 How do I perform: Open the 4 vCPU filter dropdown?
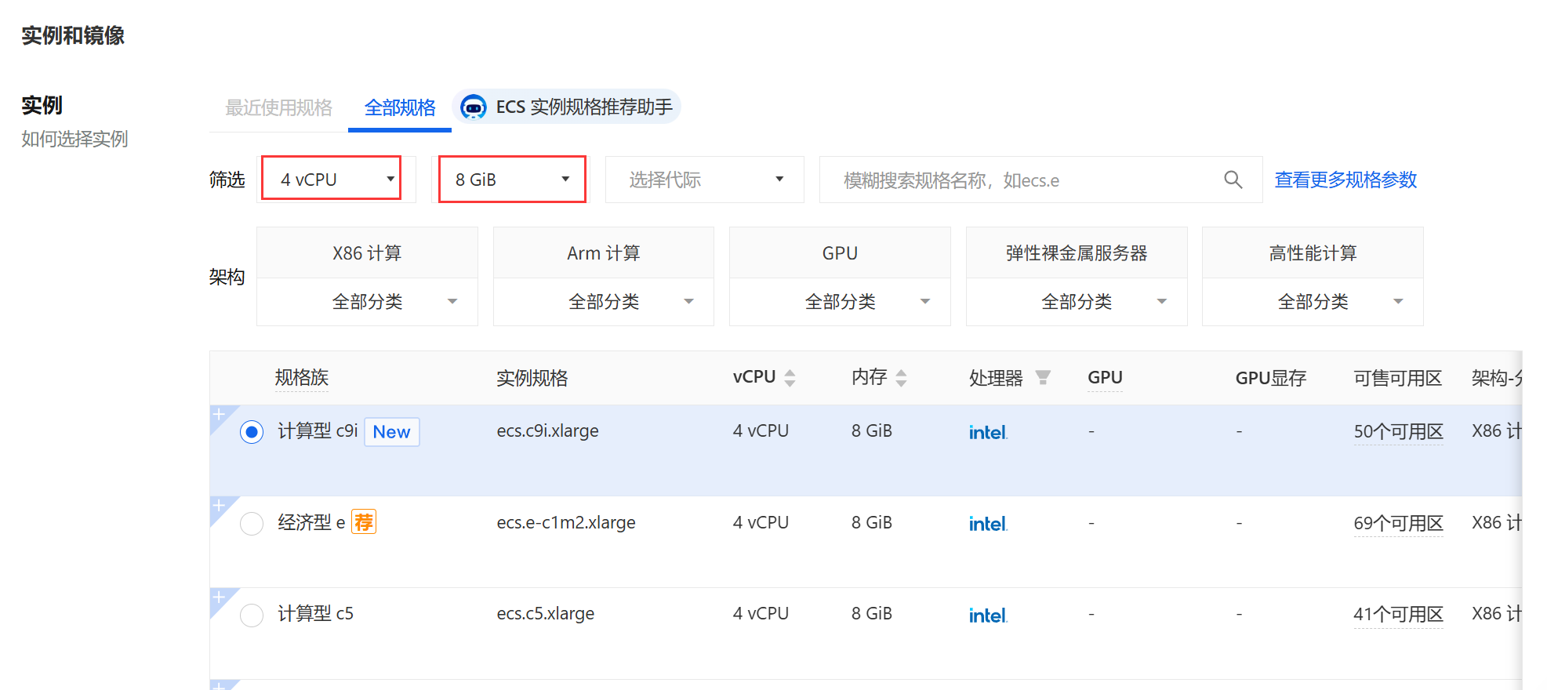coord(331,180)
